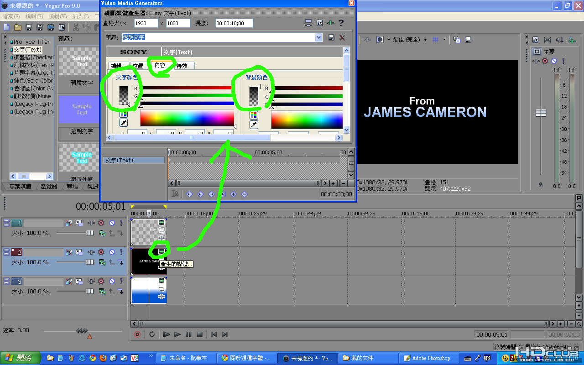Image resolution: width=584 pixels, height=365 pixels.
Task: Open the preset name dropdown
Action: tap(318, 37)
